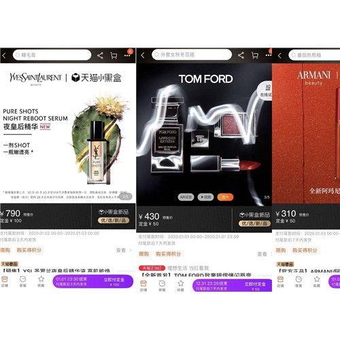Tap the share icon on YSL page
The image size is (340, 340).
coord(100,55)
